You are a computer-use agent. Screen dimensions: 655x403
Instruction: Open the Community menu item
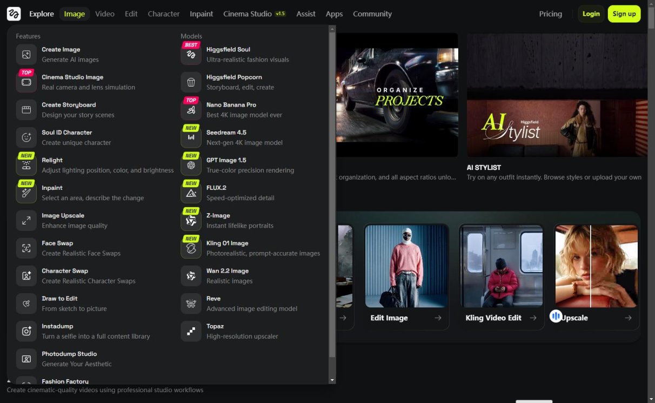[x=372, y=14]
